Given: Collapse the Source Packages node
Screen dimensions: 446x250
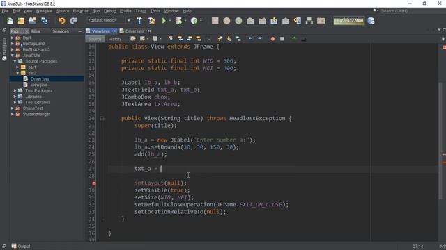Looking at the screenshot, I should point(15,61).
